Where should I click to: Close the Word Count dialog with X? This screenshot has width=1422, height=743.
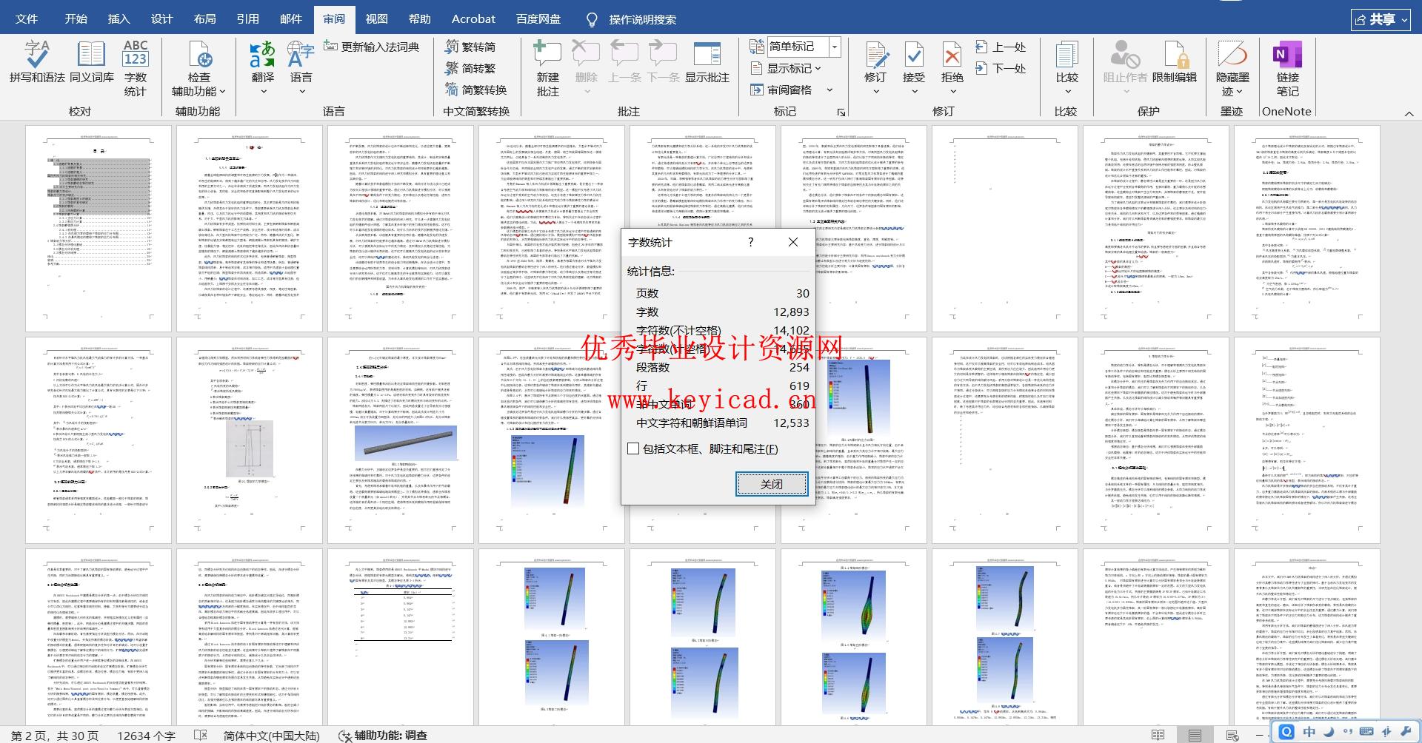793,242
